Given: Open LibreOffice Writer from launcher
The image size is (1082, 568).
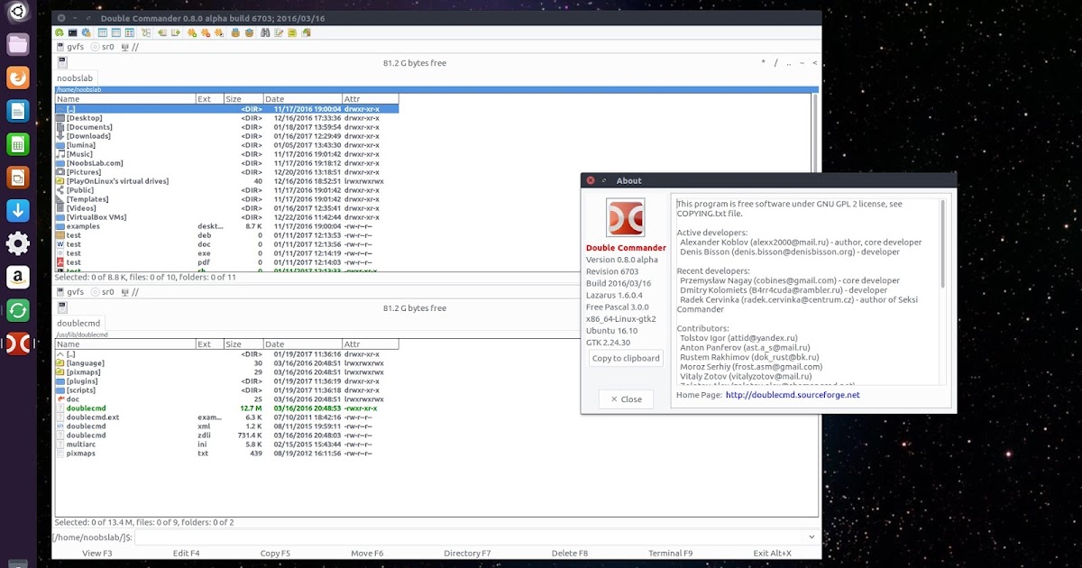Looking at the screenshot, I should 18,111.
